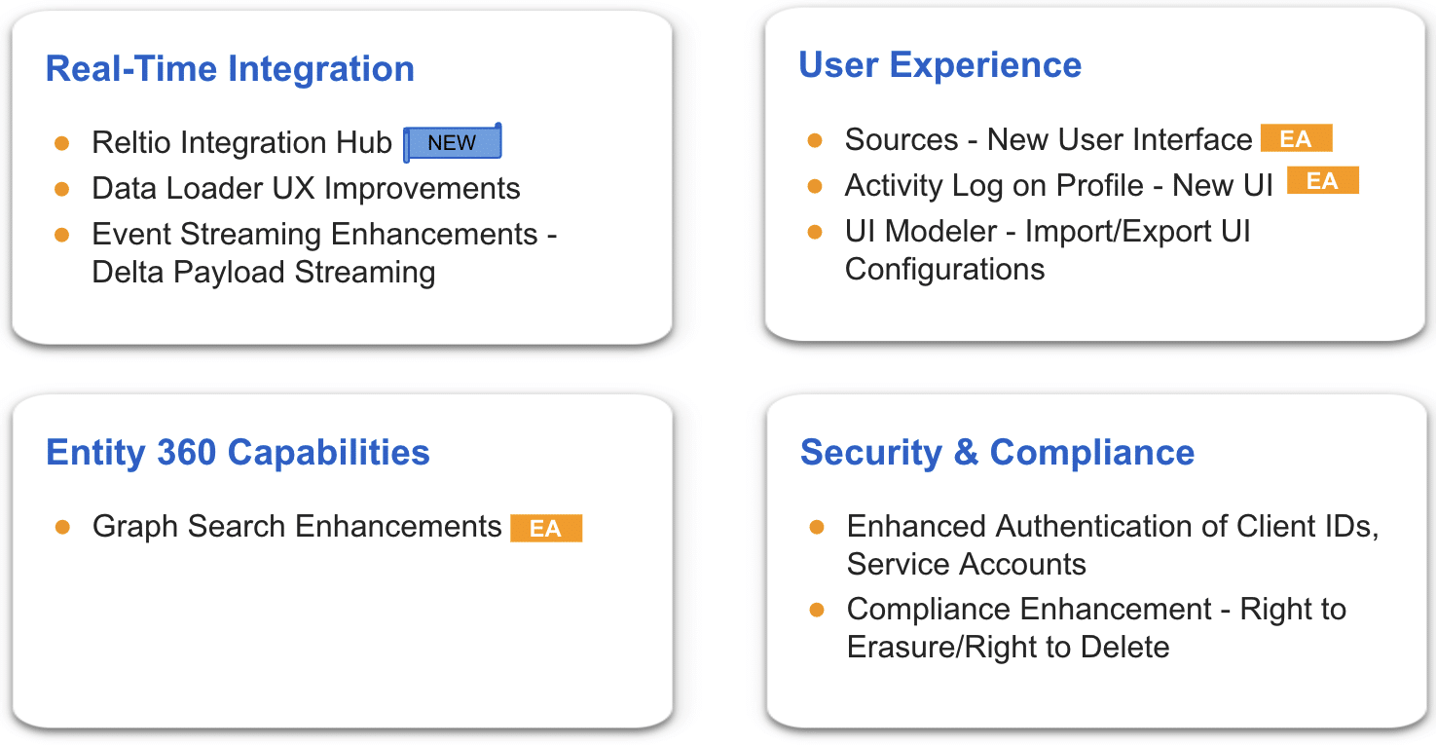The height and width of the screenshot is (745, 1436).
Task: Click the Entity 360 Capabilities title
Action: coord(238,453)
